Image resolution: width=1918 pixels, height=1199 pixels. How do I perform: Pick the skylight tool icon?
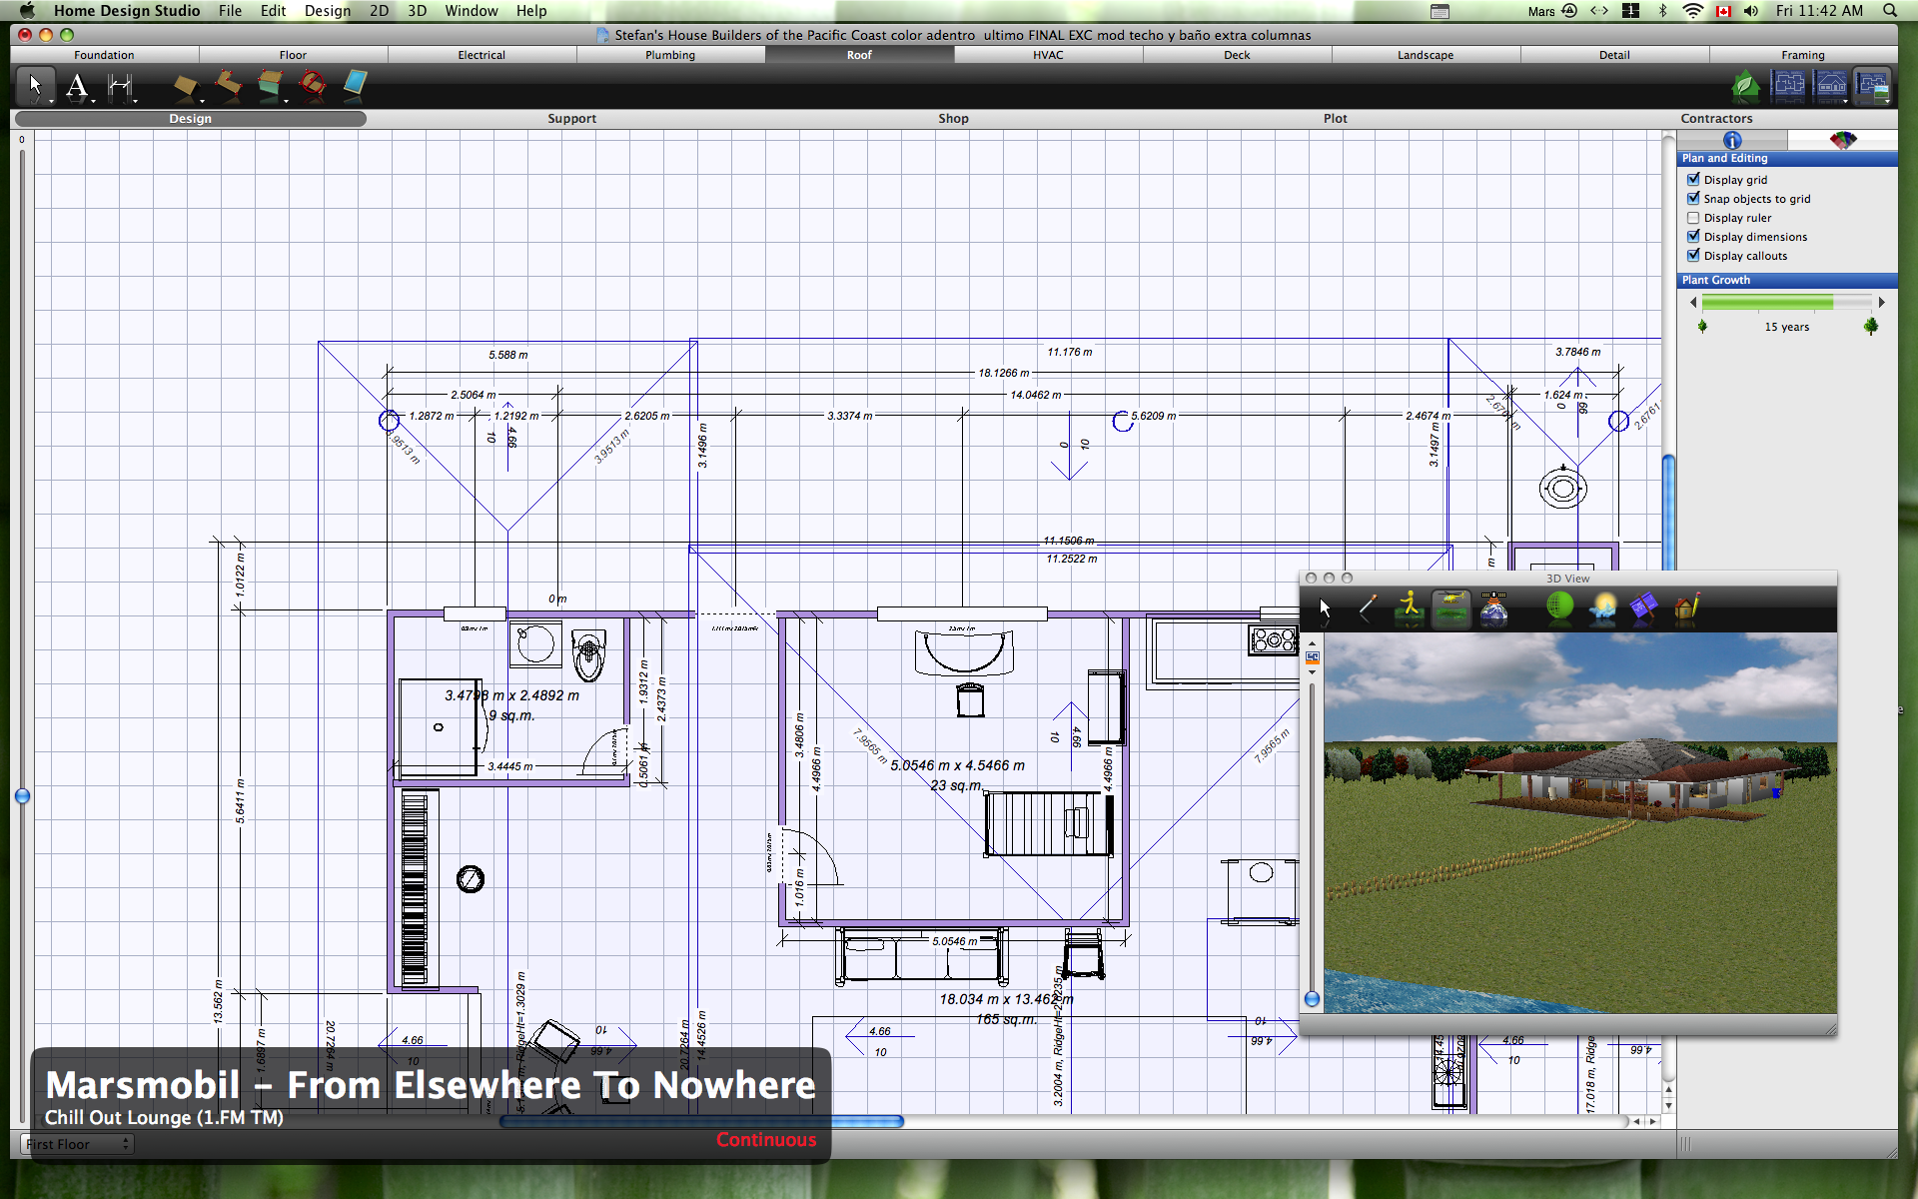point(355,85)
